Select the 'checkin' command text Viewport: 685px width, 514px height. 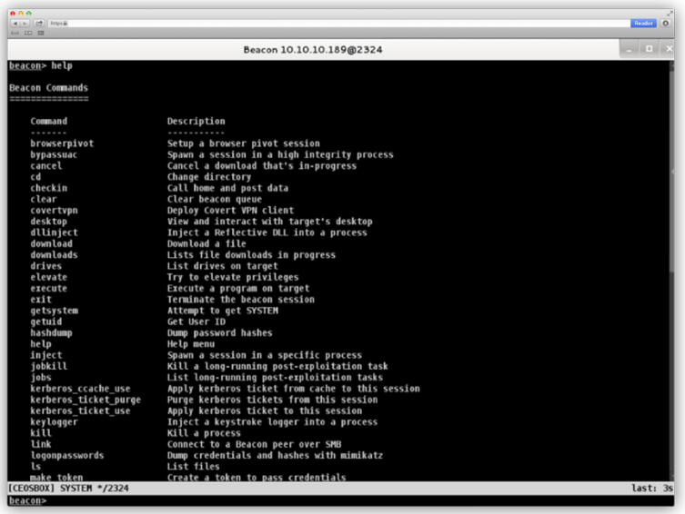click(x=49, y=188)
